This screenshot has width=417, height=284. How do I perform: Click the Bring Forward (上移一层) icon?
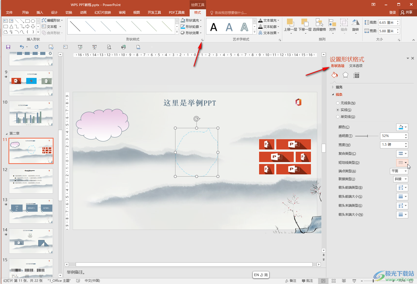click(x=290, y=25)
